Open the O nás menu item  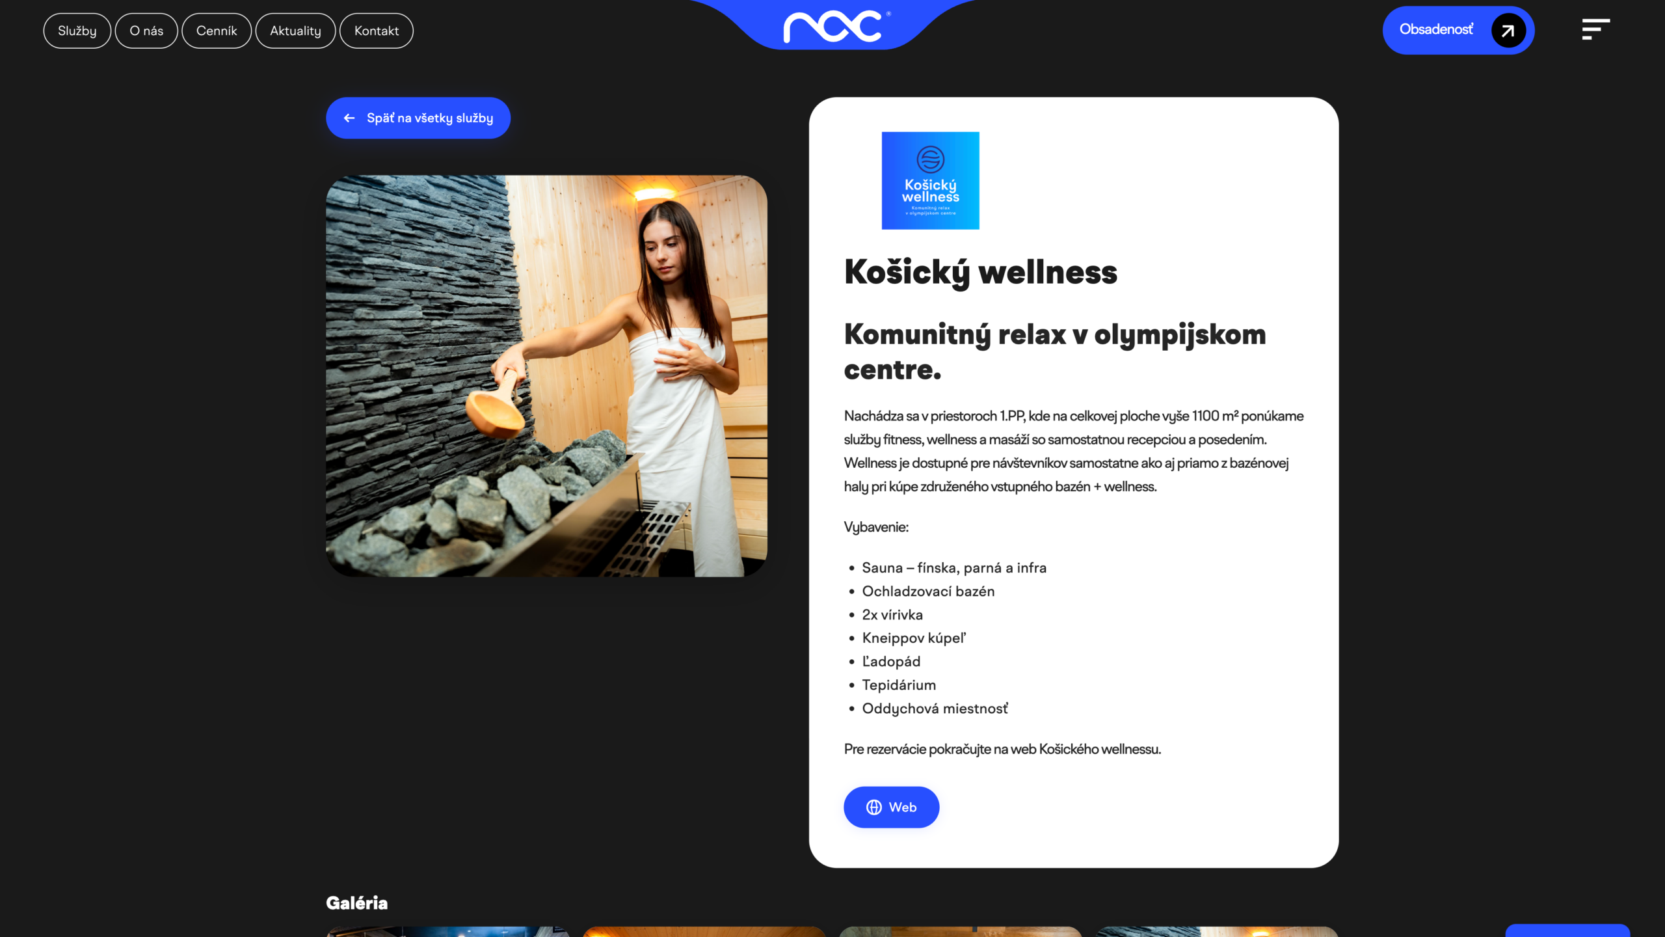[x=146, y=31]
